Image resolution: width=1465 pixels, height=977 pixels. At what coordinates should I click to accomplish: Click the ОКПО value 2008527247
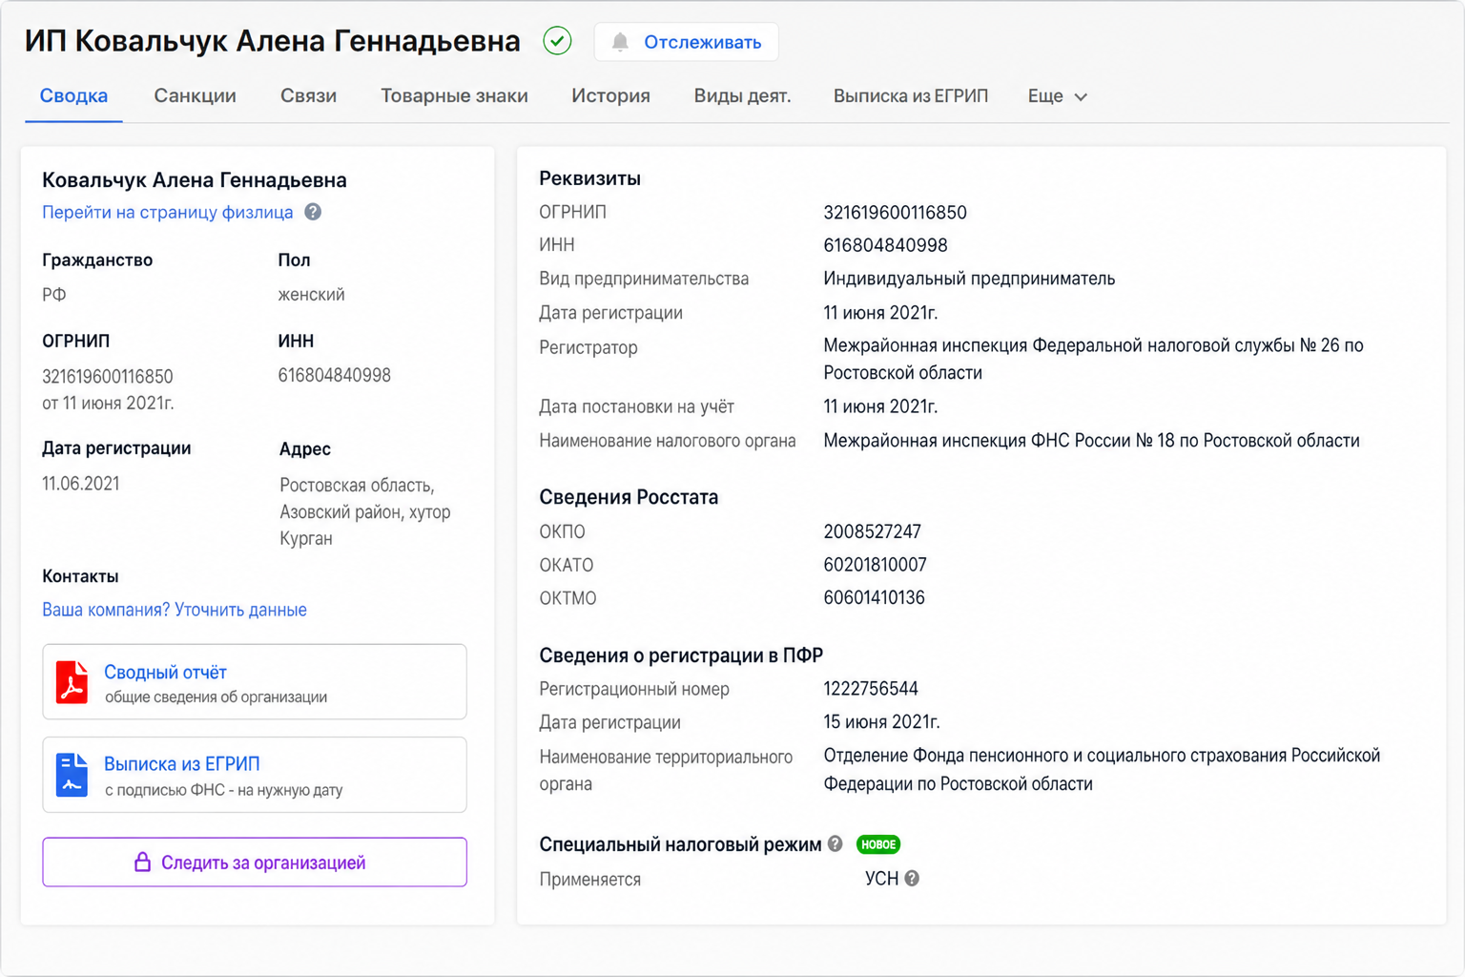(872, 531)
